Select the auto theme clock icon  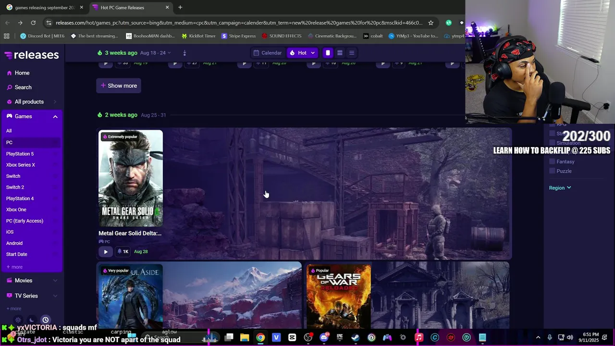(x=46, y=320)
